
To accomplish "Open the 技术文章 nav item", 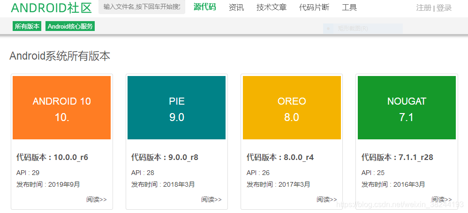I will click(x=272, y=7).
